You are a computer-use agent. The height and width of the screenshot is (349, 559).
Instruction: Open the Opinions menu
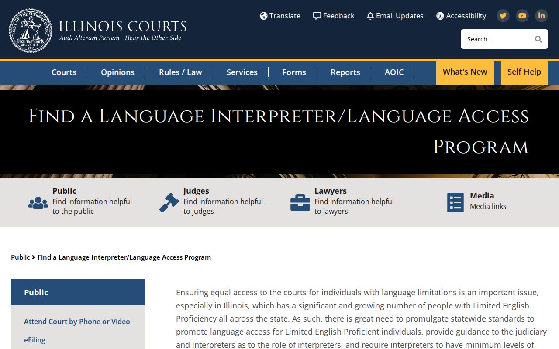click(117, 72)
